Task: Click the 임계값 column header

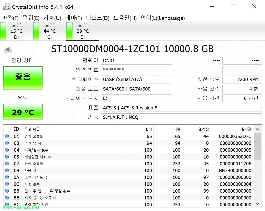Action: point(196,129)
